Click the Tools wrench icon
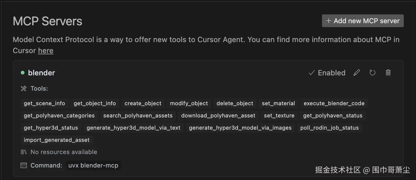416x180 pixels. [x=24, y=89]
